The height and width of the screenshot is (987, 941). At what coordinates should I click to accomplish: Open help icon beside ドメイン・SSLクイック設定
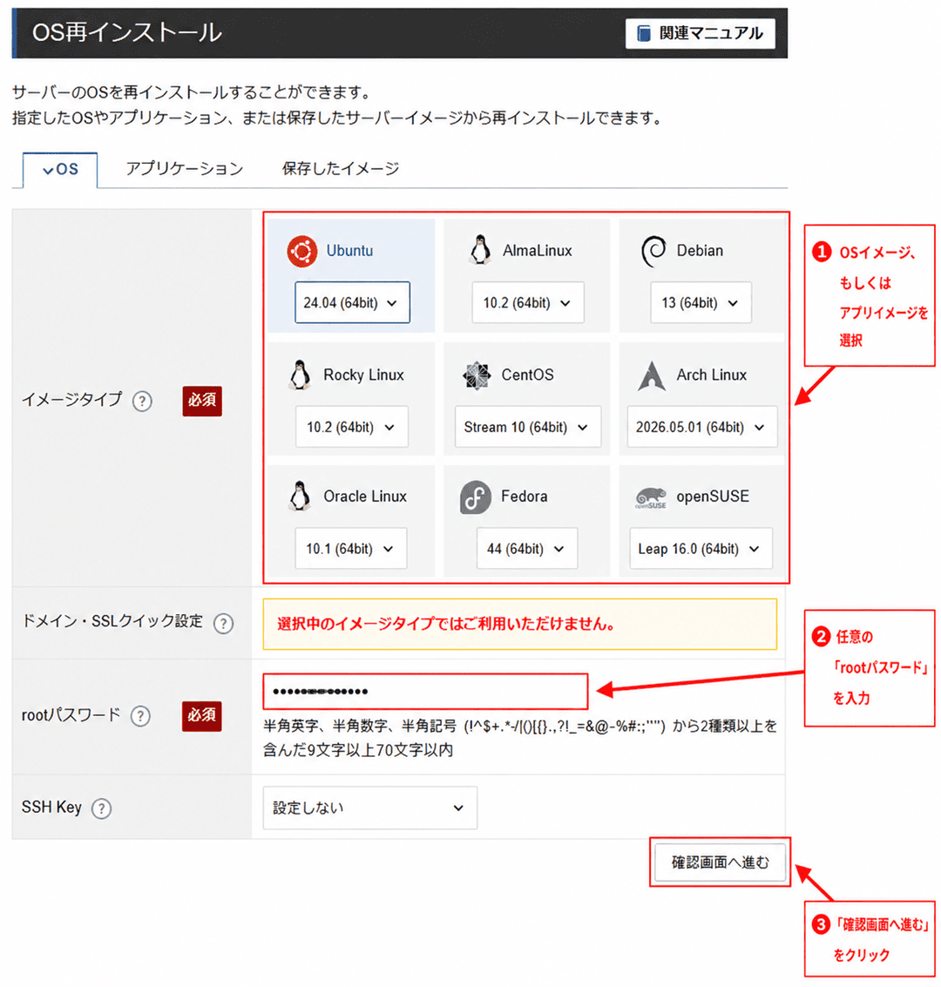[x=223, y=623]
